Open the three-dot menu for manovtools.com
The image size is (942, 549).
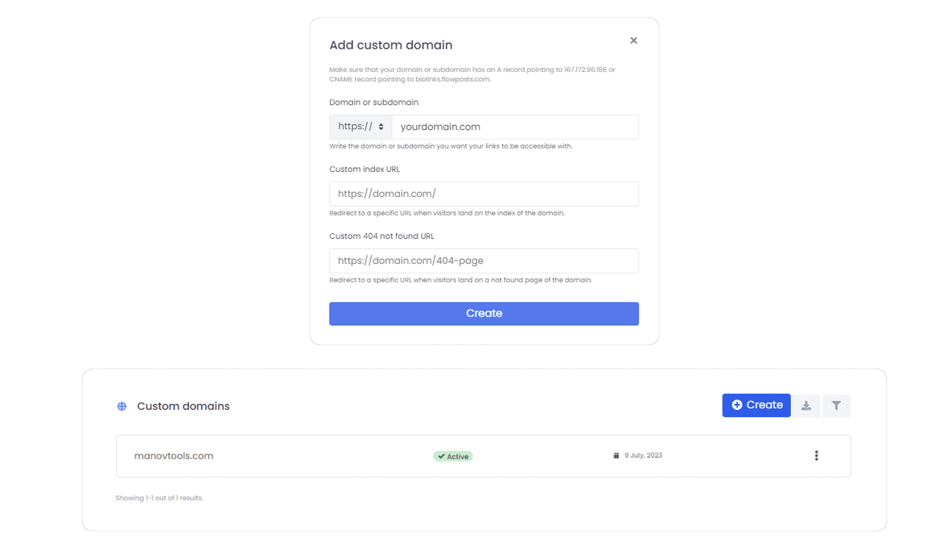pos(816,456)
